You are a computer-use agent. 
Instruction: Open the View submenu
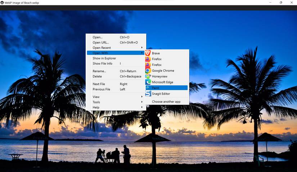point(116,97)
